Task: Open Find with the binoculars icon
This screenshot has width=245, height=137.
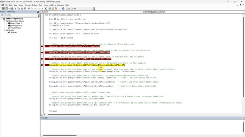Action: click(x=25, y=8)
